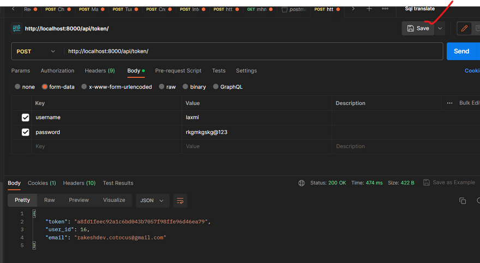Screen dimensions: 480x263
Task: Toggle word wrap icon in response toolbar
Action: click(180, 200)
